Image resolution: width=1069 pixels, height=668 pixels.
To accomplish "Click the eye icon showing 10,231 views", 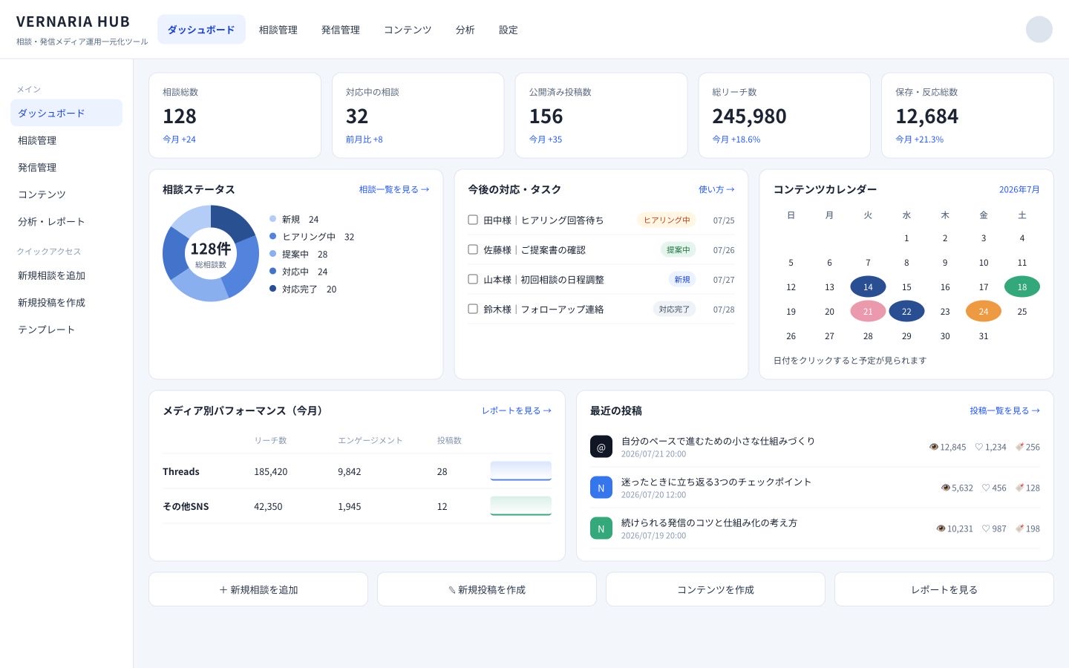I will click(x=941, y=528).
